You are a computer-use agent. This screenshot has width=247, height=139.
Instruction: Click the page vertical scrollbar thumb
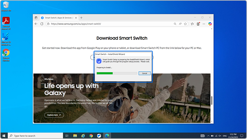coord(211,100)
